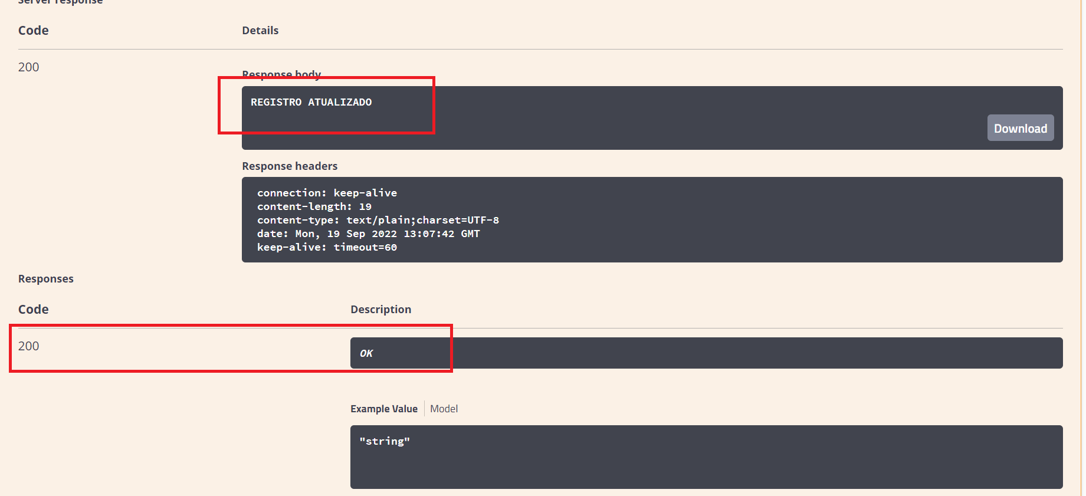1086x496 pixels.
Task: Click the Code header under Responses
Action: (34, 310)
